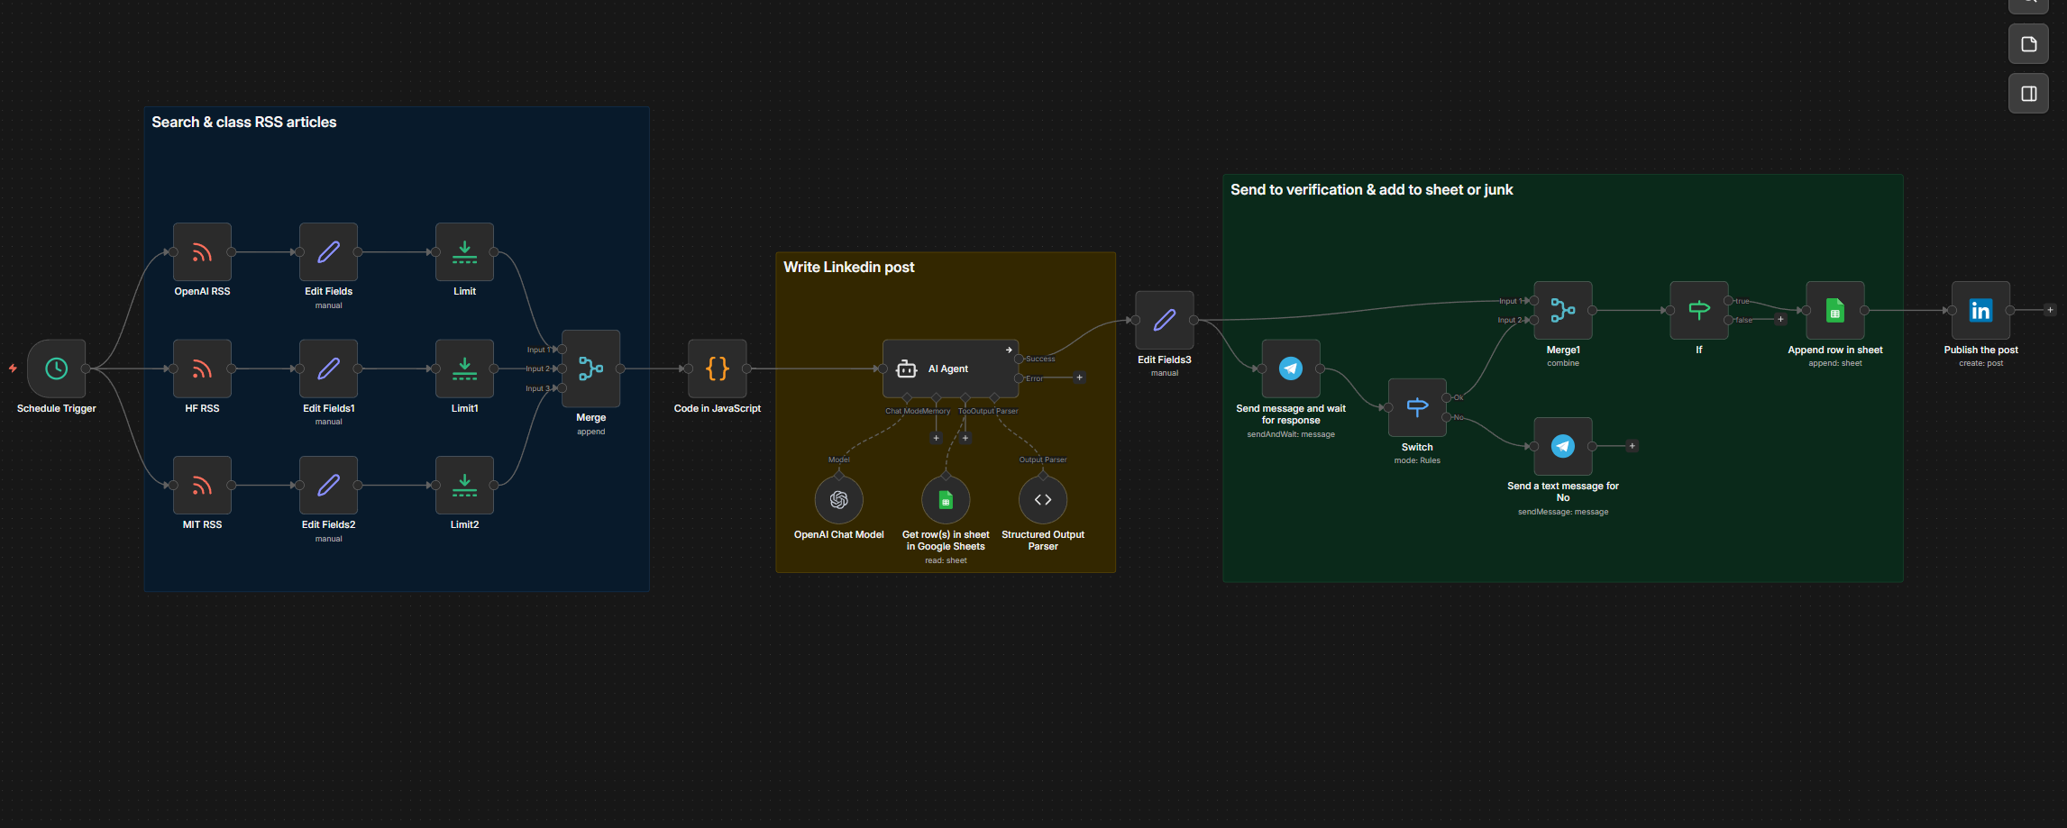Open the Structured Output Parser node

click(1042, 500)
